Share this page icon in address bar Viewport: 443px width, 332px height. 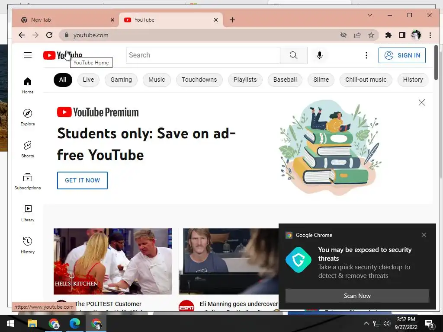pos(357,35)
